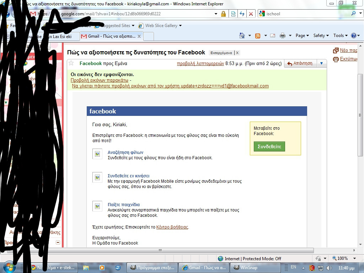Click the green Συνδεθείτε button
This screenshot has width=364, height=273.
[269, 146]
